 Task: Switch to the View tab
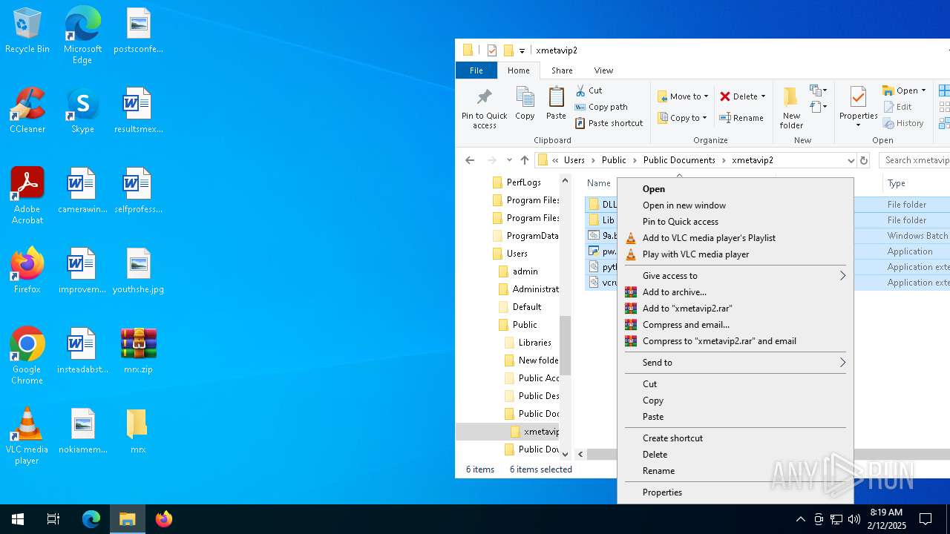(x=603, y=70)
